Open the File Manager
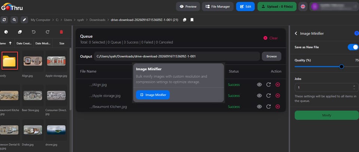 click(218, 7)
